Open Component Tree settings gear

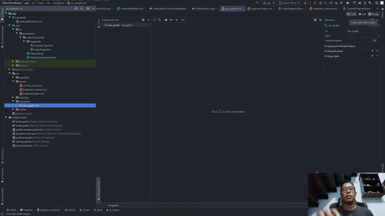[x=143, y=20]
